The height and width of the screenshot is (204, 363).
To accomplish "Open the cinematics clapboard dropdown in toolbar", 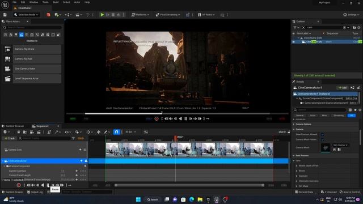I will point(79,15).
